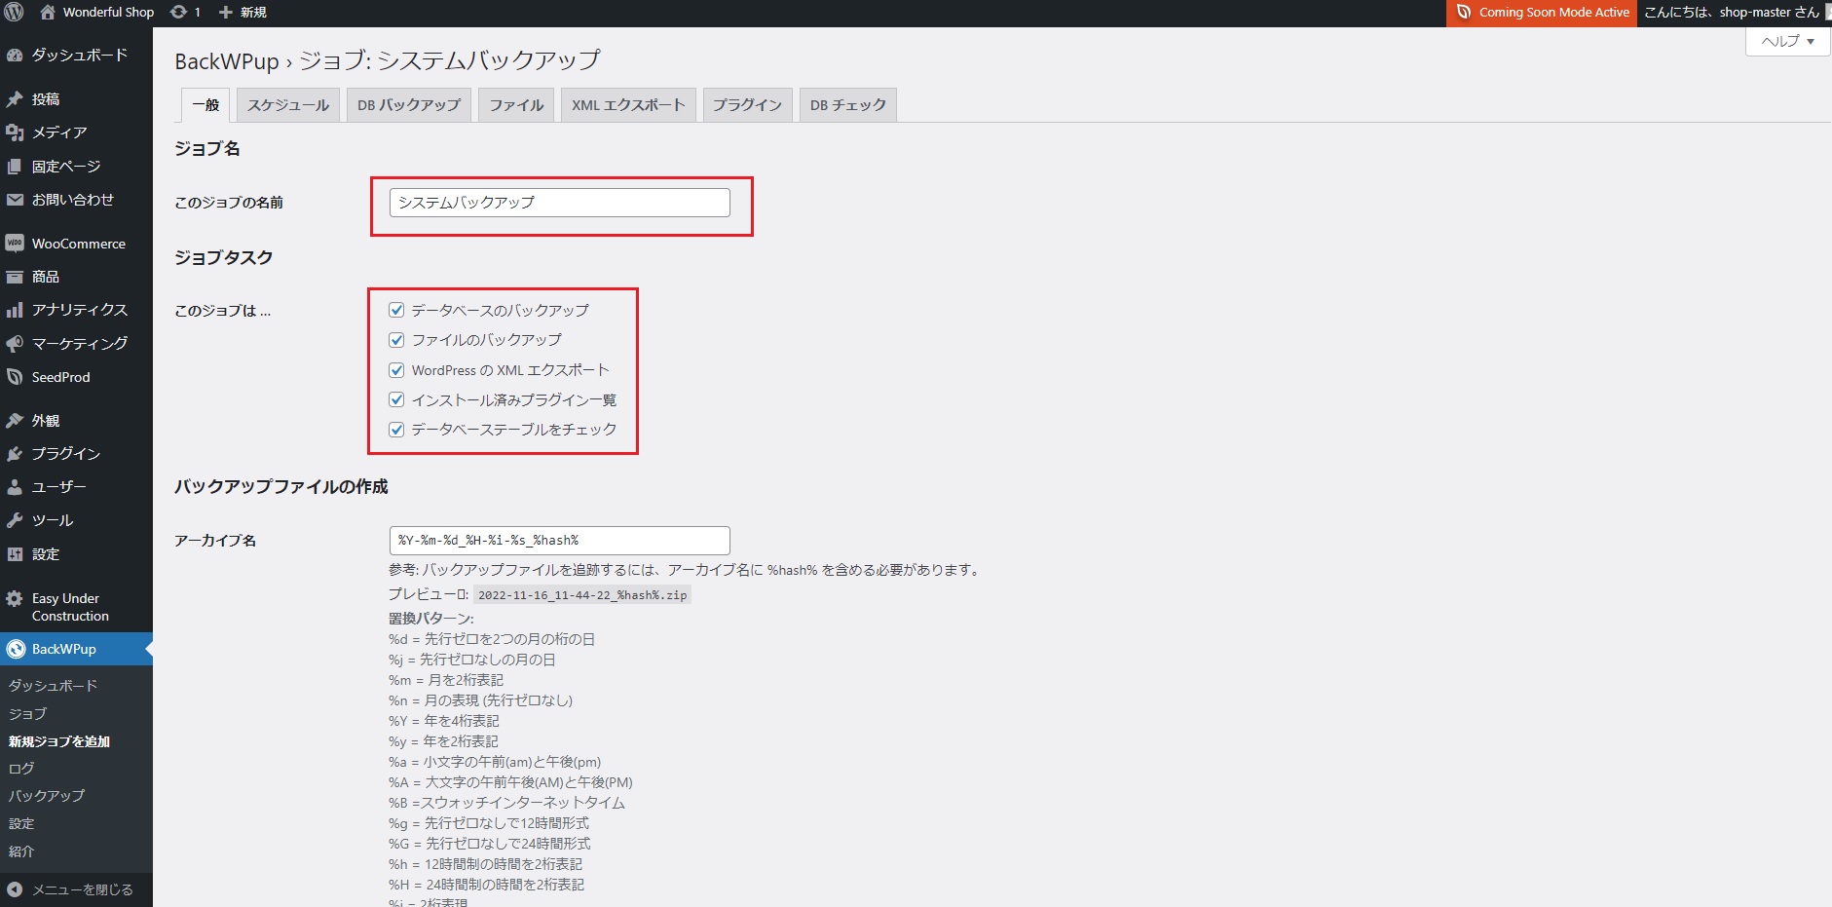Switch to the スケジュール tab
1832x907 pixels.
coord(288,105)
